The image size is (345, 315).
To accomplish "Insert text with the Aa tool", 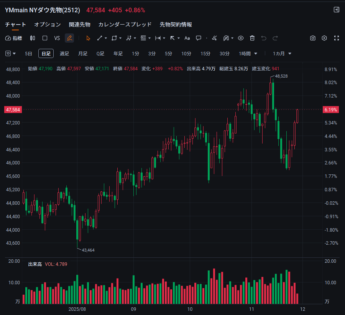I will 187,38.
